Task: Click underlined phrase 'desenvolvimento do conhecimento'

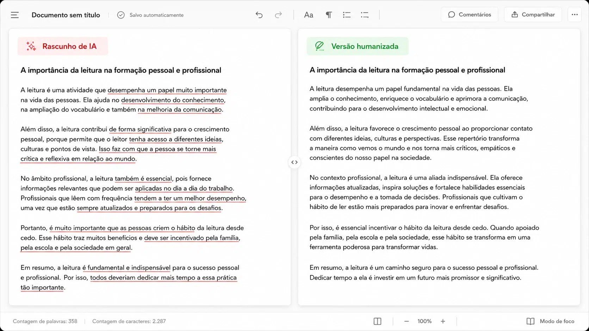Action: 173,100
